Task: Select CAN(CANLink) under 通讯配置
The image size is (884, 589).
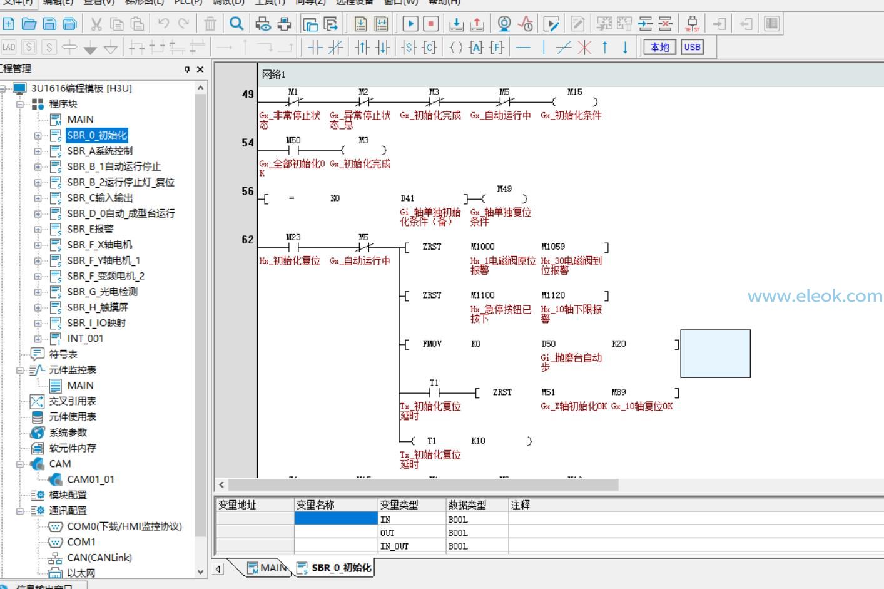Action: [99, 558]
